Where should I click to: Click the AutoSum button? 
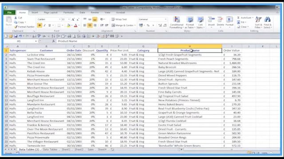click(245, 18)
